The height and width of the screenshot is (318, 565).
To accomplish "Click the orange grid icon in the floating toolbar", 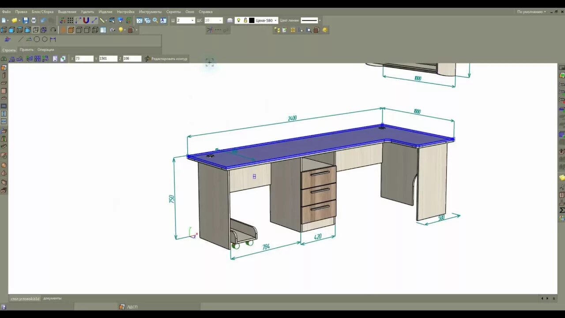I will pyautogui.click(x=293, y=30).
